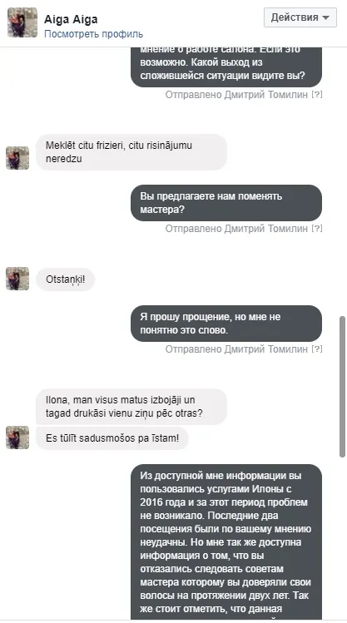Screen dimensions: 347x623
Task: Click the 'Otstaņķi!' message bubble
Action: 65,279
